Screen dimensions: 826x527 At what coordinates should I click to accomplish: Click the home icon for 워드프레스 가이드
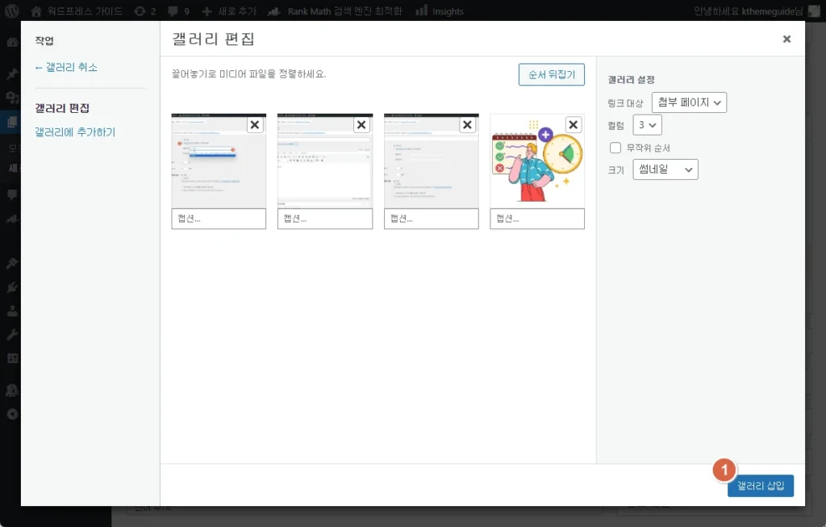(35, 11)
